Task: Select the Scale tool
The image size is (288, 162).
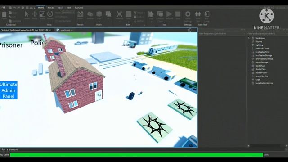Action: point(42,15)
